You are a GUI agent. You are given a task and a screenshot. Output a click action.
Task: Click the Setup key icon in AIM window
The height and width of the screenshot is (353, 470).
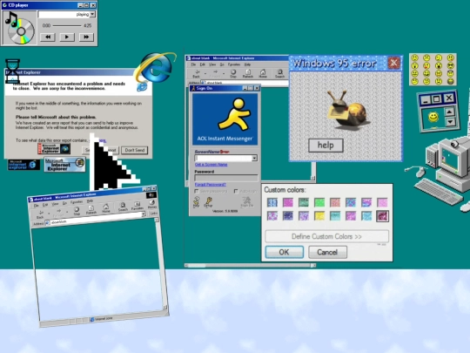click(208, 202)
